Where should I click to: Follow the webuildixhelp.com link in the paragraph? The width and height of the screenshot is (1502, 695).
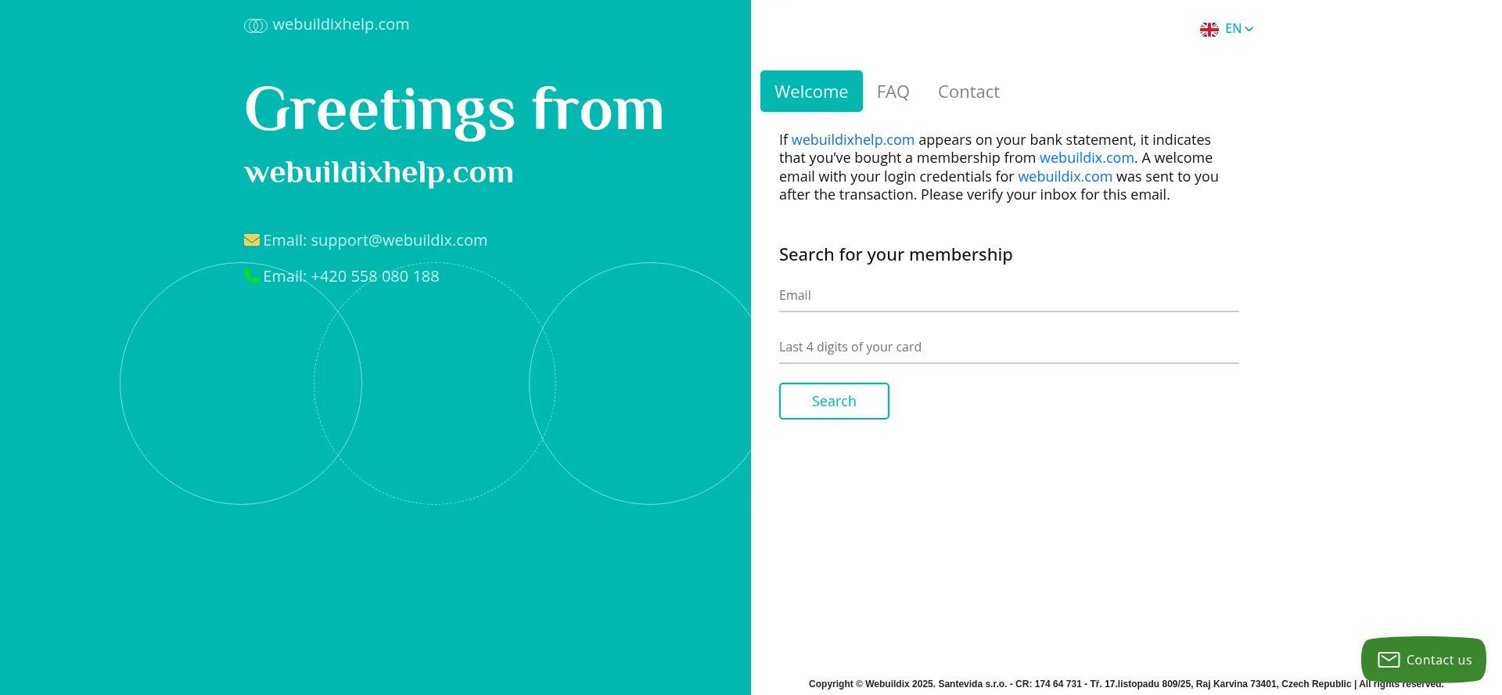point(853,140)
